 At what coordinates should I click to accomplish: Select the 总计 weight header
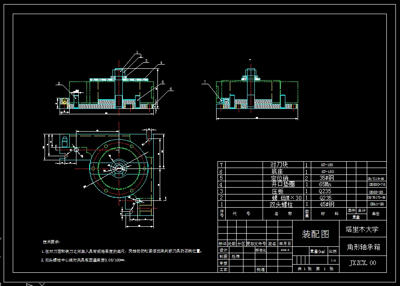click(362, 210)
